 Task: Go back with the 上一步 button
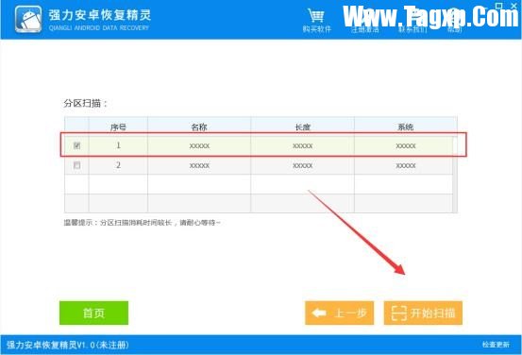(x=339, y=313)
